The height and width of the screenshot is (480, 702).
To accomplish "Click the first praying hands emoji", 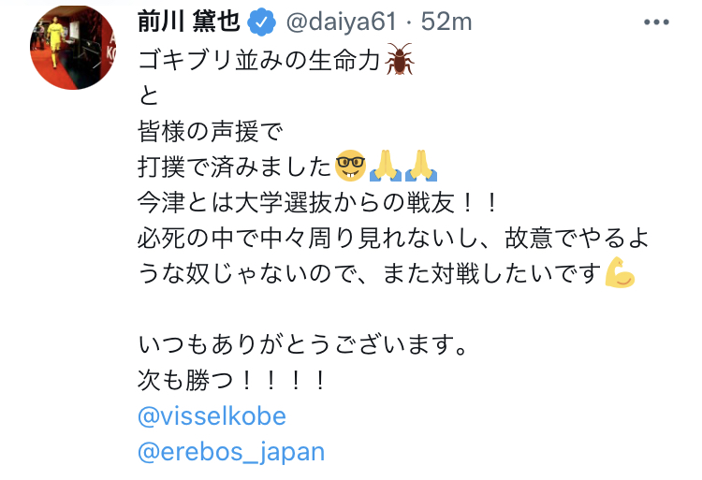I will click(x=385, y=167).
